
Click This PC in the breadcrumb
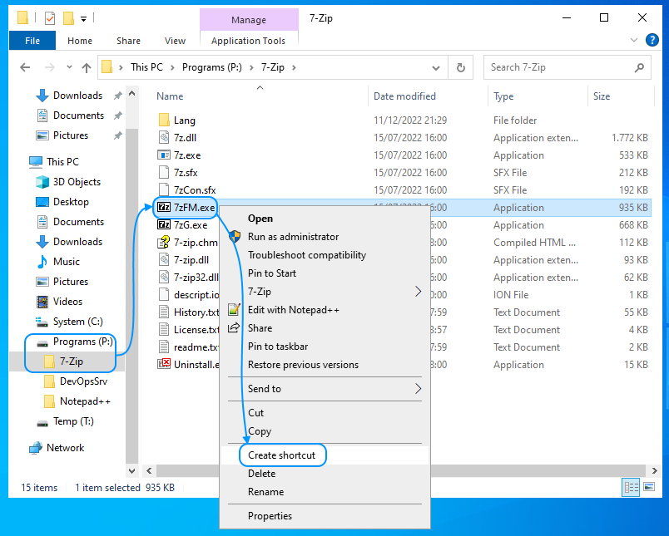pos(146,67)
